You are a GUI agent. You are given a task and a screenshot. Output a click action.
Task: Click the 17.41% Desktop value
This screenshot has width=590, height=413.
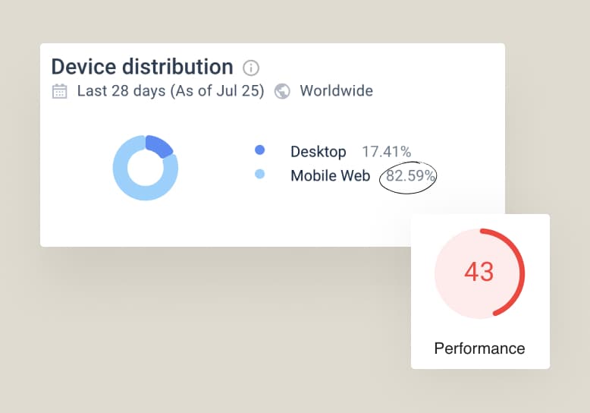[x=386, y=152]
